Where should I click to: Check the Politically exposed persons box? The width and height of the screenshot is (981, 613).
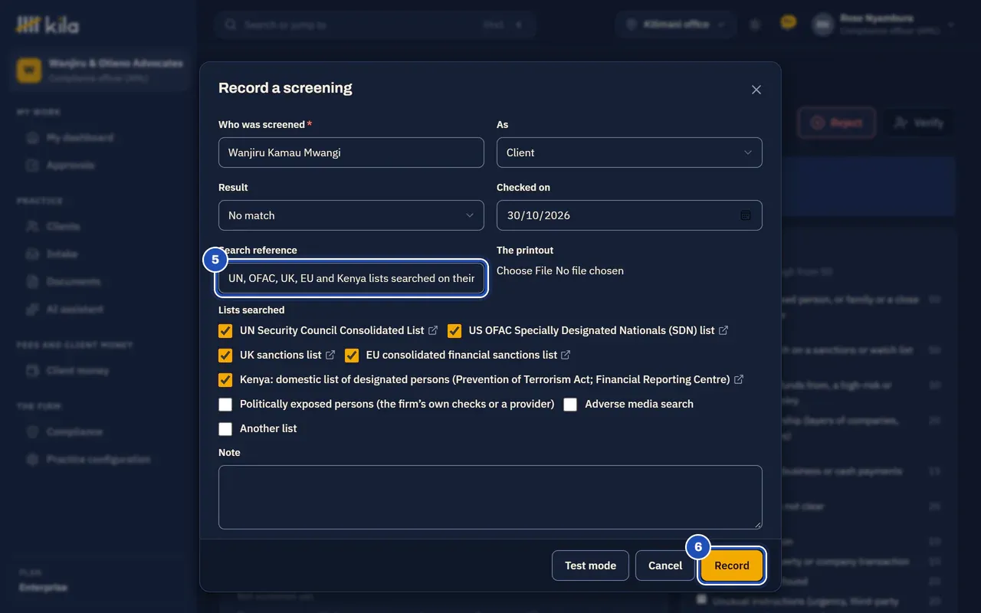click(x=225, y=405)
